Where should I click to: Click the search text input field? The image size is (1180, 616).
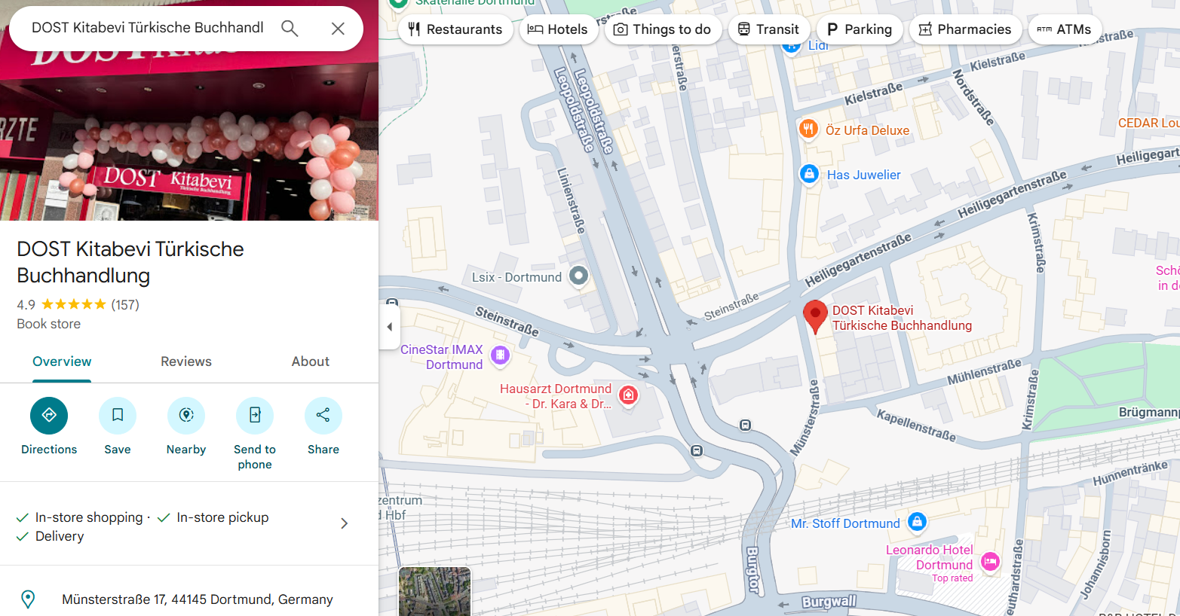pyautogui.click(x=148, y=28)
